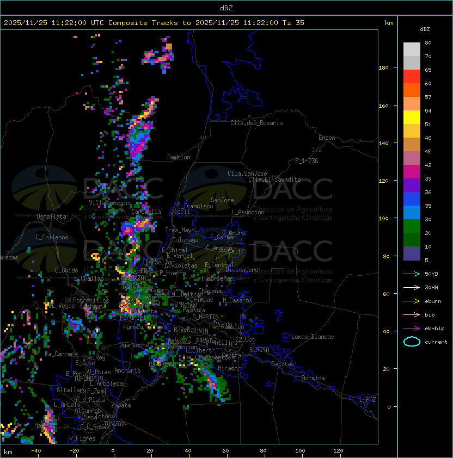
Task: Click the -40 tick on horizontal axis
Action: pos(36,451)
